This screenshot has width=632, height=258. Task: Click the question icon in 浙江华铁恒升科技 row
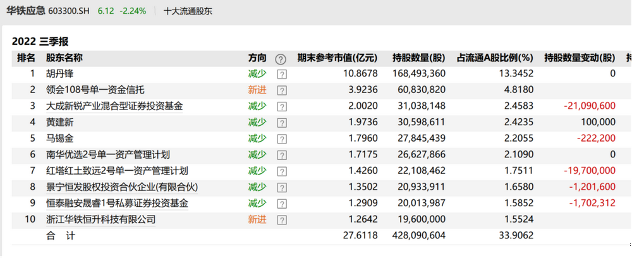282,220
